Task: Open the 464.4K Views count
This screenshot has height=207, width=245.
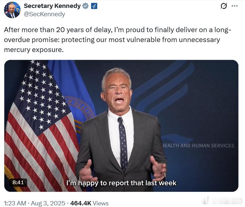Action: [x=90, y=203]
